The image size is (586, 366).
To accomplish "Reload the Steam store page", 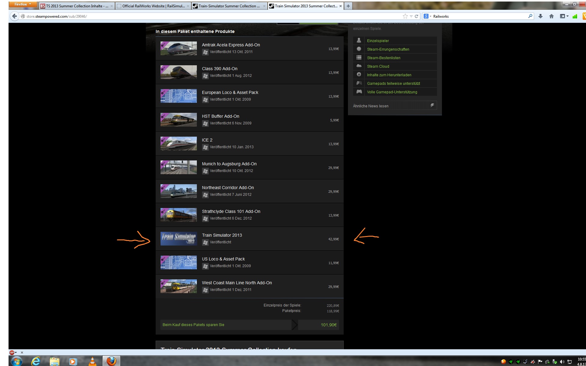I will [416, 16].
